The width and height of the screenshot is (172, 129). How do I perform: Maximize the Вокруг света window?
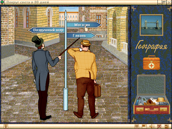pyautogui.click(x=164, y=2)
